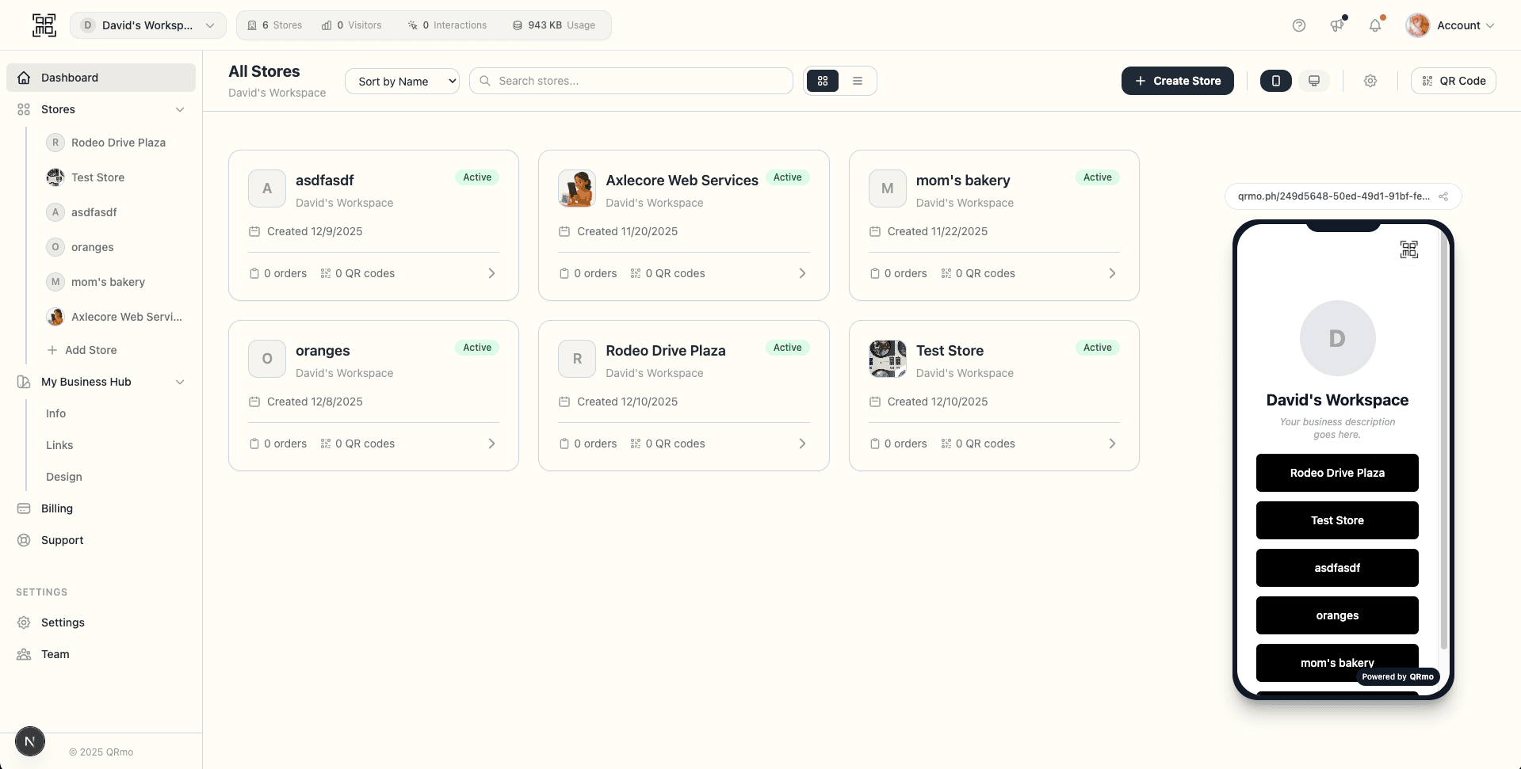
Task: Click the account avatar picture
Action: click(x=1418, y=25)
